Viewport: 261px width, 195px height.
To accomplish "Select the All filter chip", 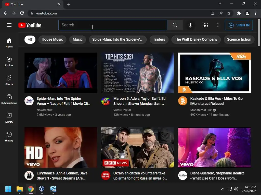I will (30, 39).
